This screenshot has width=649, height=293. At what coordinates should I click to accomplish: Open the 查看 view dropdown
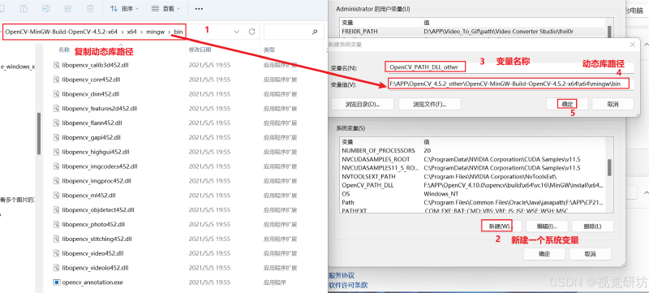pyautogui.click(x=166, y=9)
